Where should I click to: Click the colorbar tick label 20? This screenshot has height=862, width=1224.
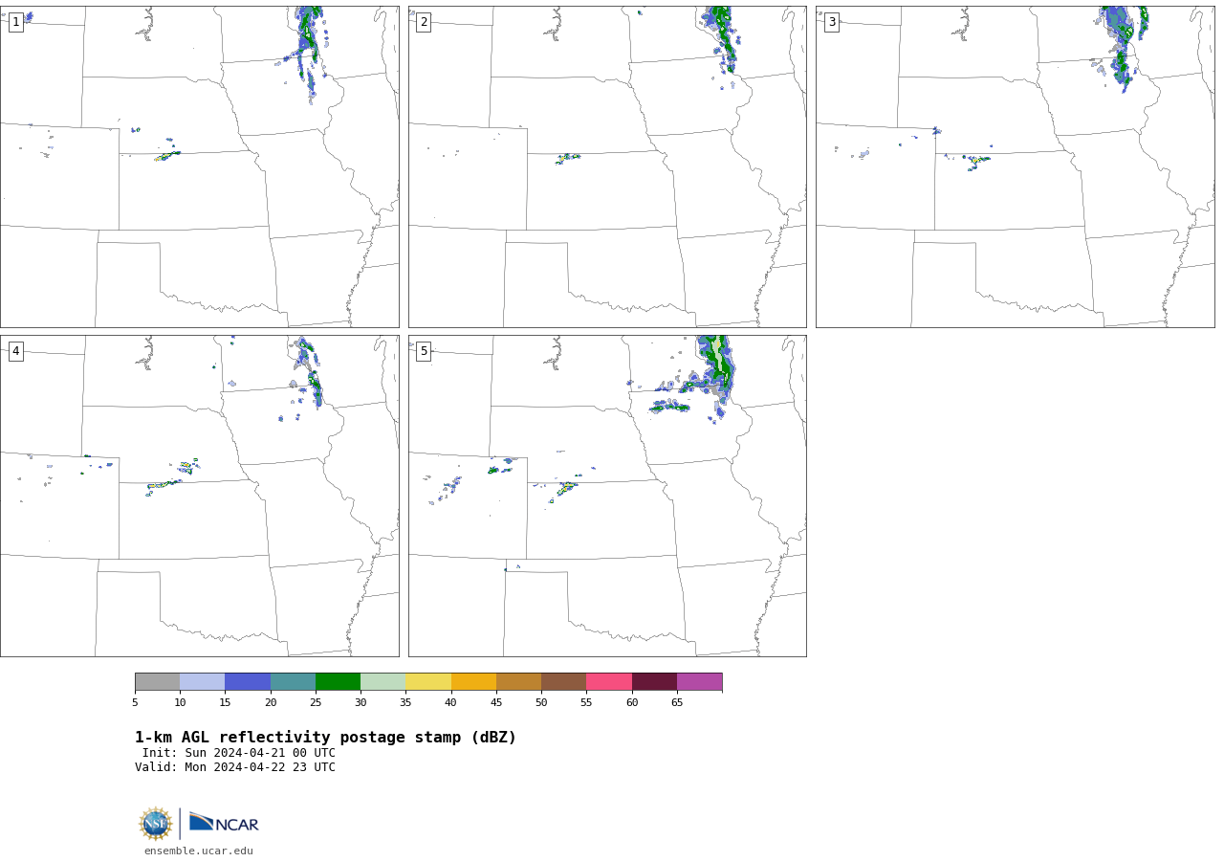coord(271,703)
